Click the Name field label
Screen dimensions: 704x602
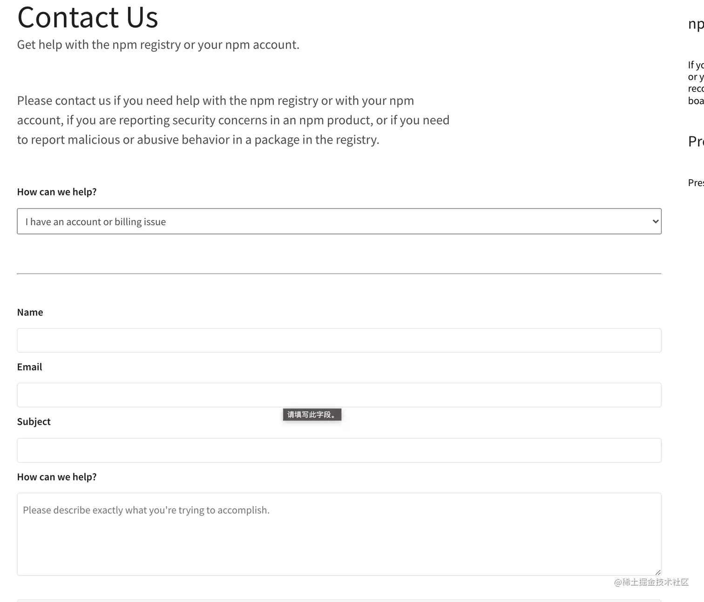pos(30,312)
